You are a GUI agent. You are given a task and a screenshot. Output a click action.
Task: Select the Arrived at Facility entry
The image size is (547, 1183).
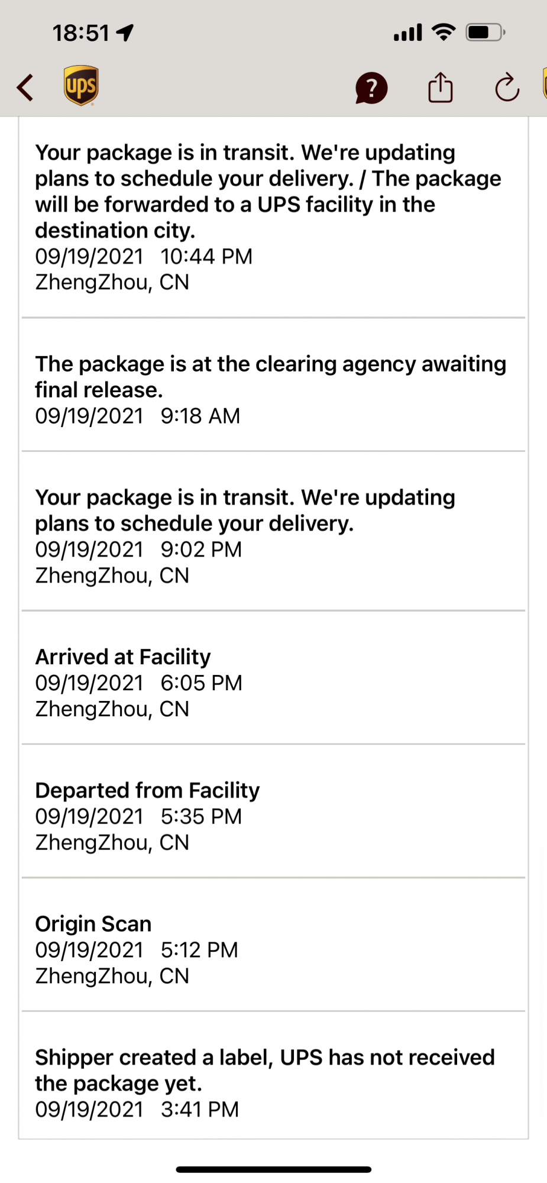coord(273,677)
